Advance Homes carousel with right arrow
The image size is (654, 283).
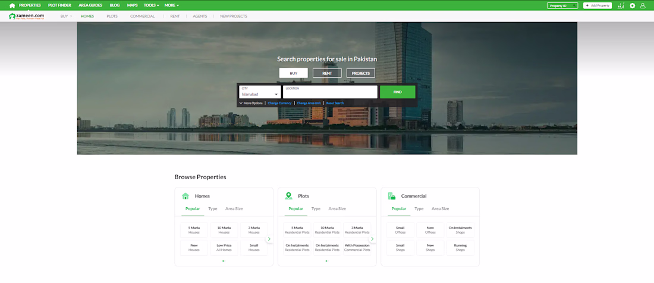[x=269, y=239]
